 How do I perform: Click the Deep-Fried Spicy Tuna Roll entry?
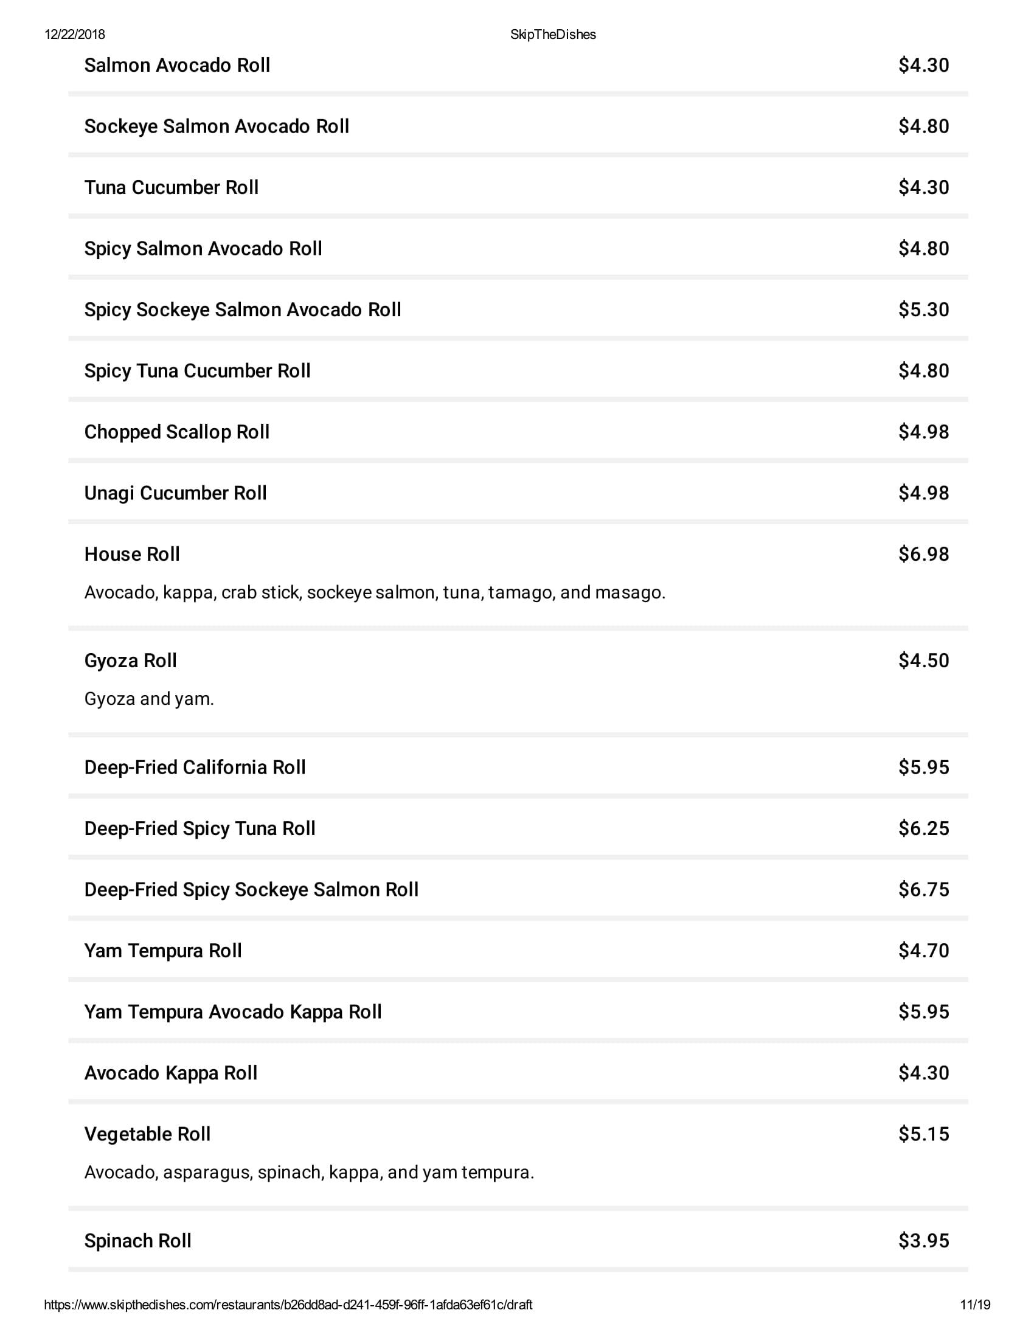200,829
